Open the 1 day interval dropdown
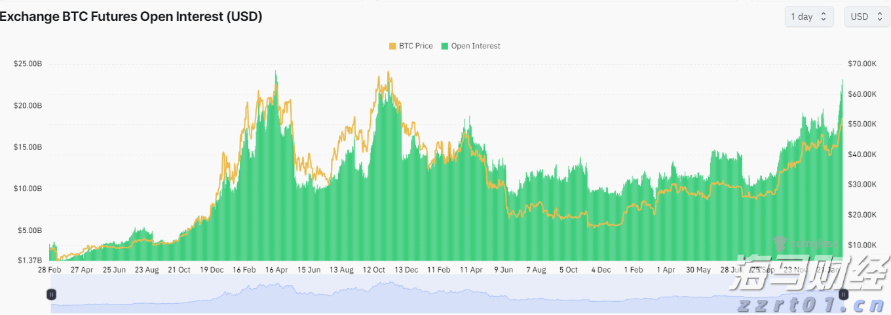Image resolution: width=891 pixels, height=315 pixels. pos(809,16)
